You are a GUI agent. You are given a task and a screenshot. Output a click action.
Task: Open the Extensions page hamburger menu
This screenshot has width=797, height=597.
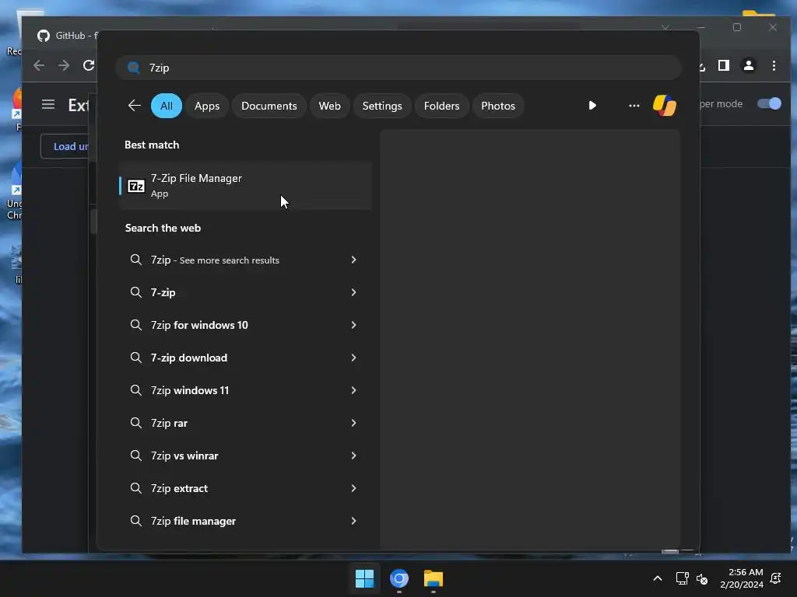48,105
